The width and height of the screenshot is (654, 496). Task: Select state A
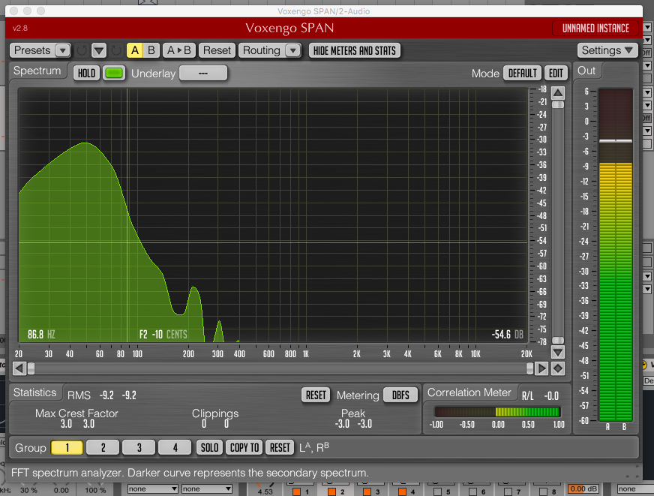[135, 50]
